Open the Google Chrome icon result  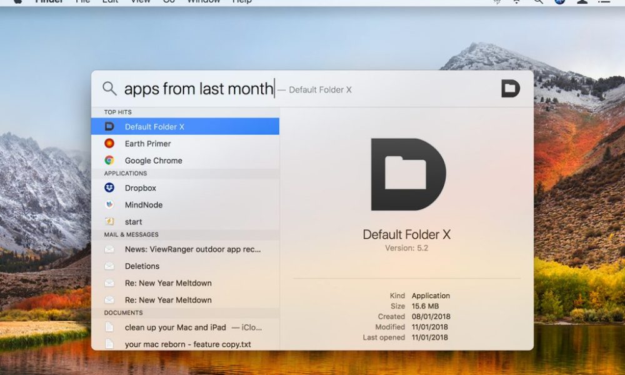coord(109,160)
